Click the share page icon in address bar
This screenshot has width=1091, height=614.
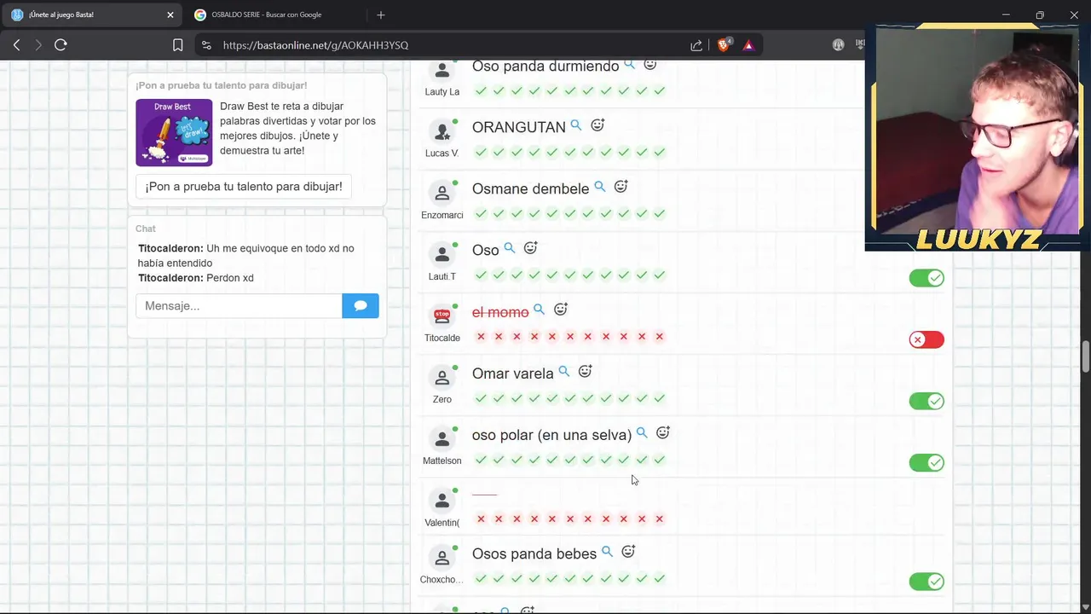click(696, 45)
